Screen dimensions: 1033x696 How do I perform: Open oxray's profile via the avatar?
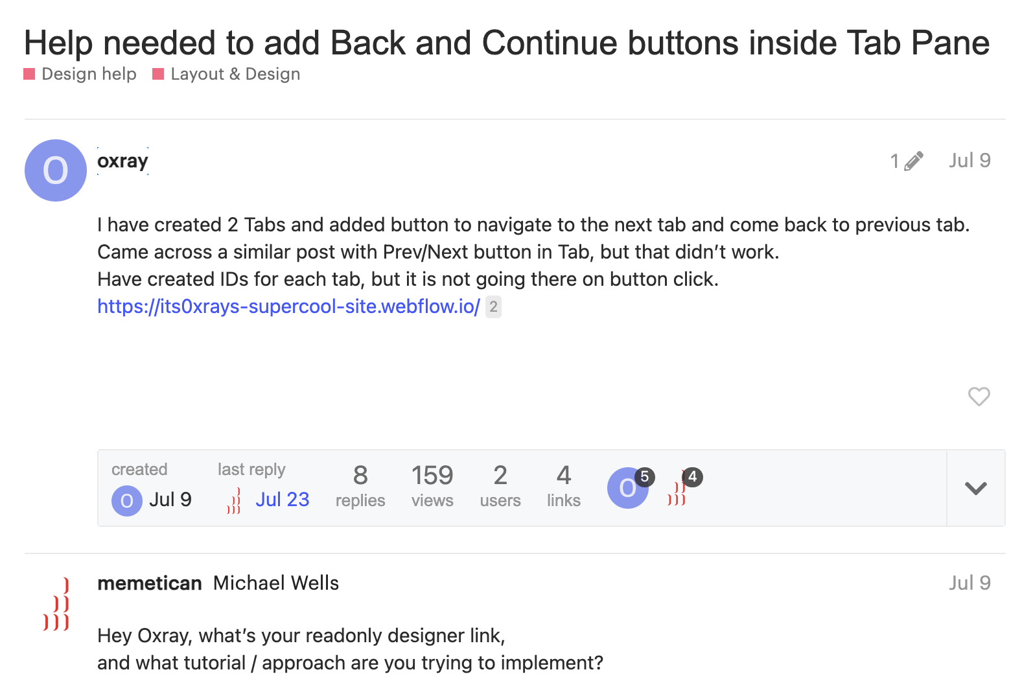click(55, 170)
